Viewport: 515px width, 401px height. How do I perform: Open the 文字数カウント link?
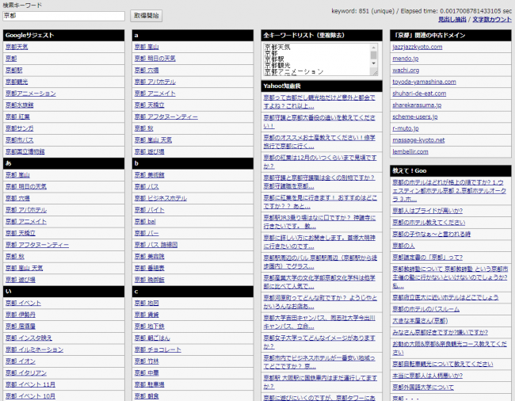pyautogui.click(x=492, y=19)
